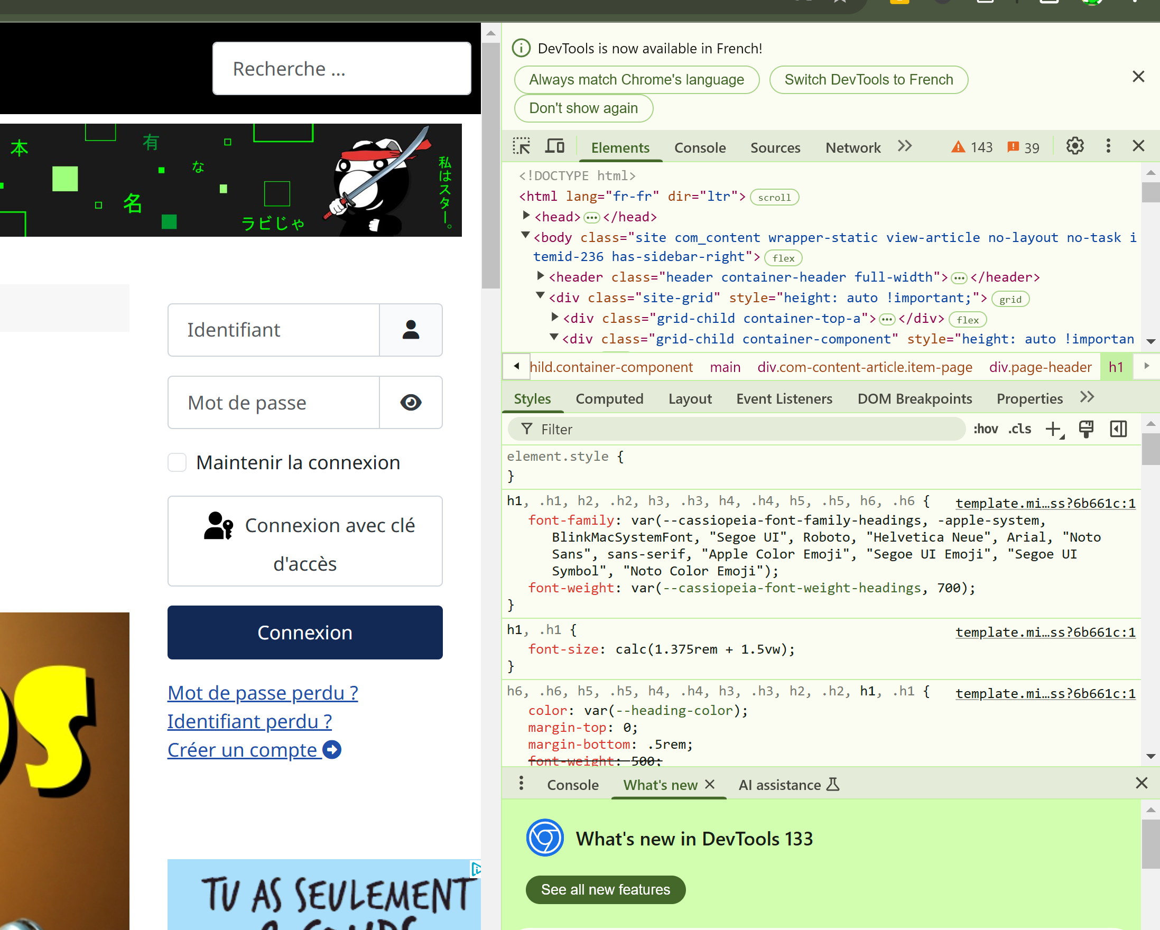Click the new style rule plus icon
The width and height of the screenshot is (1160, 930).
tap(1053, 429)
